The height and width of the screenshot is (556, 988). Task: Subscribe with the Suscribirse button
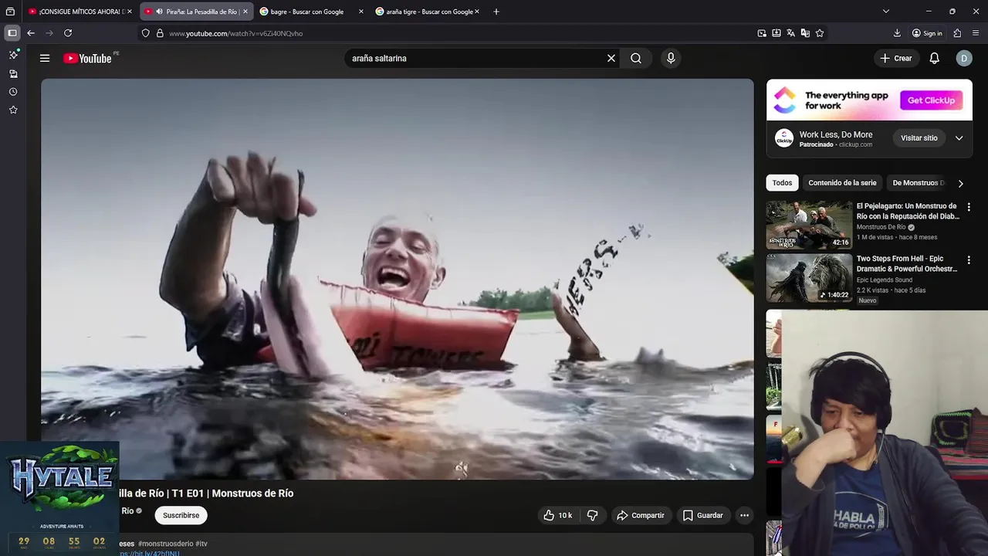coord(181,515)
